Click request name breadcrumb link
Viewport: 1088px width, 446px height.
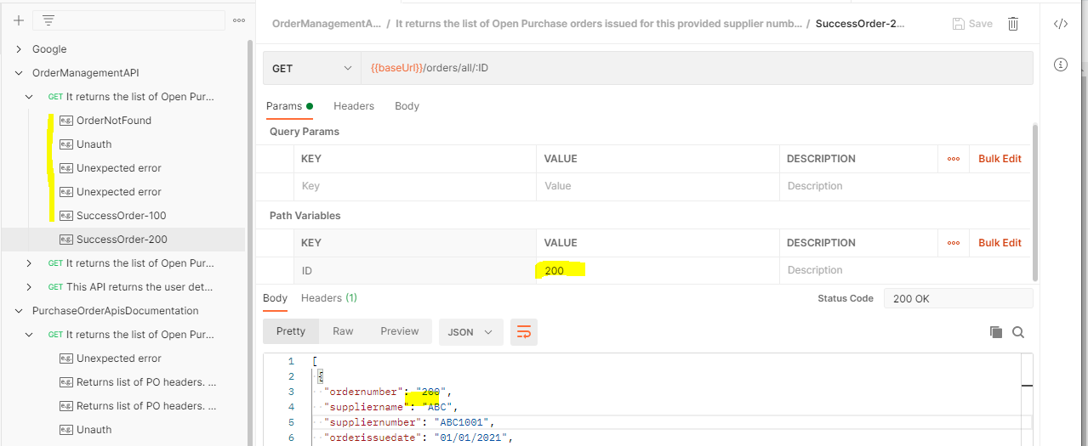coord(599,24)
